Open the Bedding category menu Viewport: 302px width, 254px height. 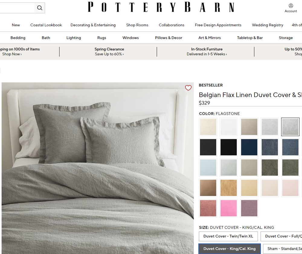click(x=18, y=38)
